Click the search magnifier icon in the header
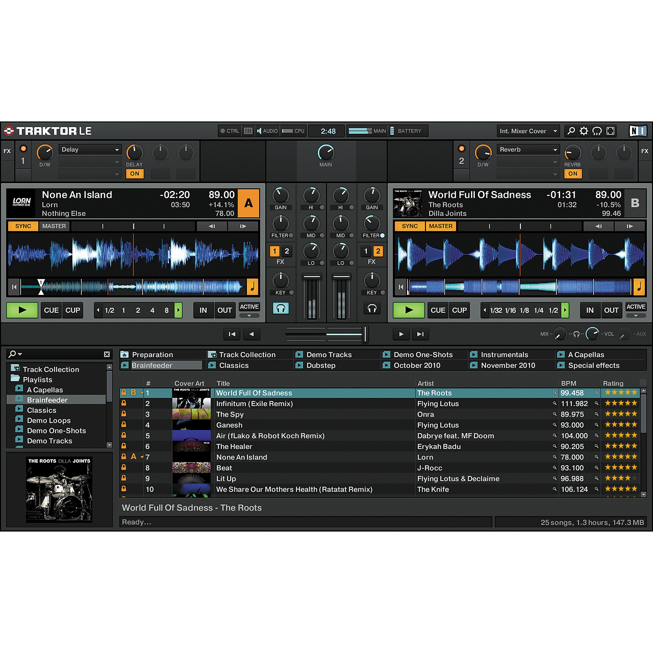The height and width of the screenshot is (653, 653). [x=570, y=131]
